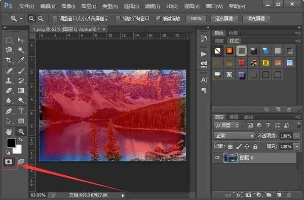Pick the Hand tool
The width and height of the screenshot is (304, 200).
(x=9, y=132)
